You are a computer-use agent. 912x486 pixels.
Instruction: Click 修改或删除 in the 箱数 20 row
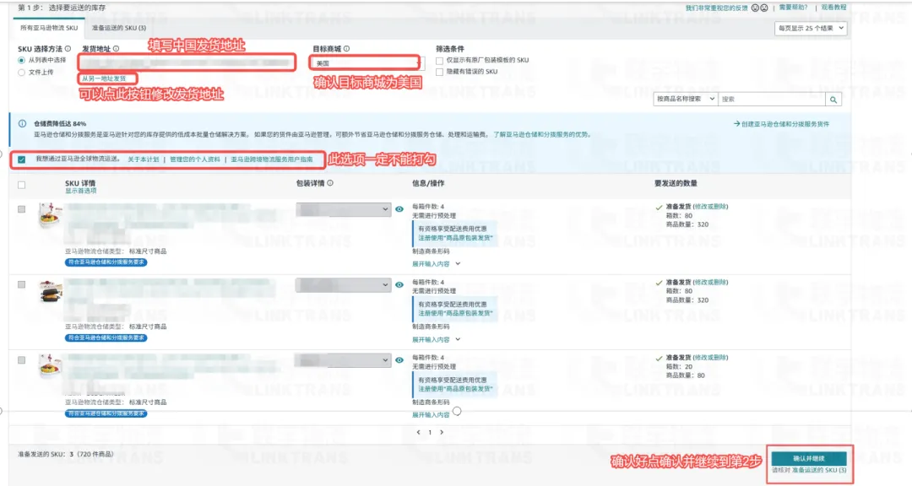pyautogui.click(x=710, y=358)
